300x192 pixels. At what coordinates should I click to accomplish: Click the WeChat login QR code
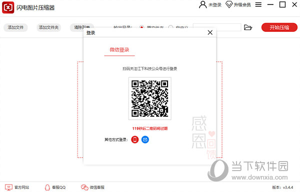coord(150,98)
